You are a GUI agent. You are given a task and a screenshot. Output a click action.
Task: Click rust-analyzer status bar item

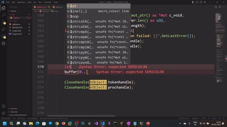point(32,119)
